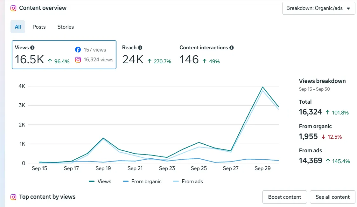Click the Instagram icon beside 16,324 views

click(x=78, y=59)
